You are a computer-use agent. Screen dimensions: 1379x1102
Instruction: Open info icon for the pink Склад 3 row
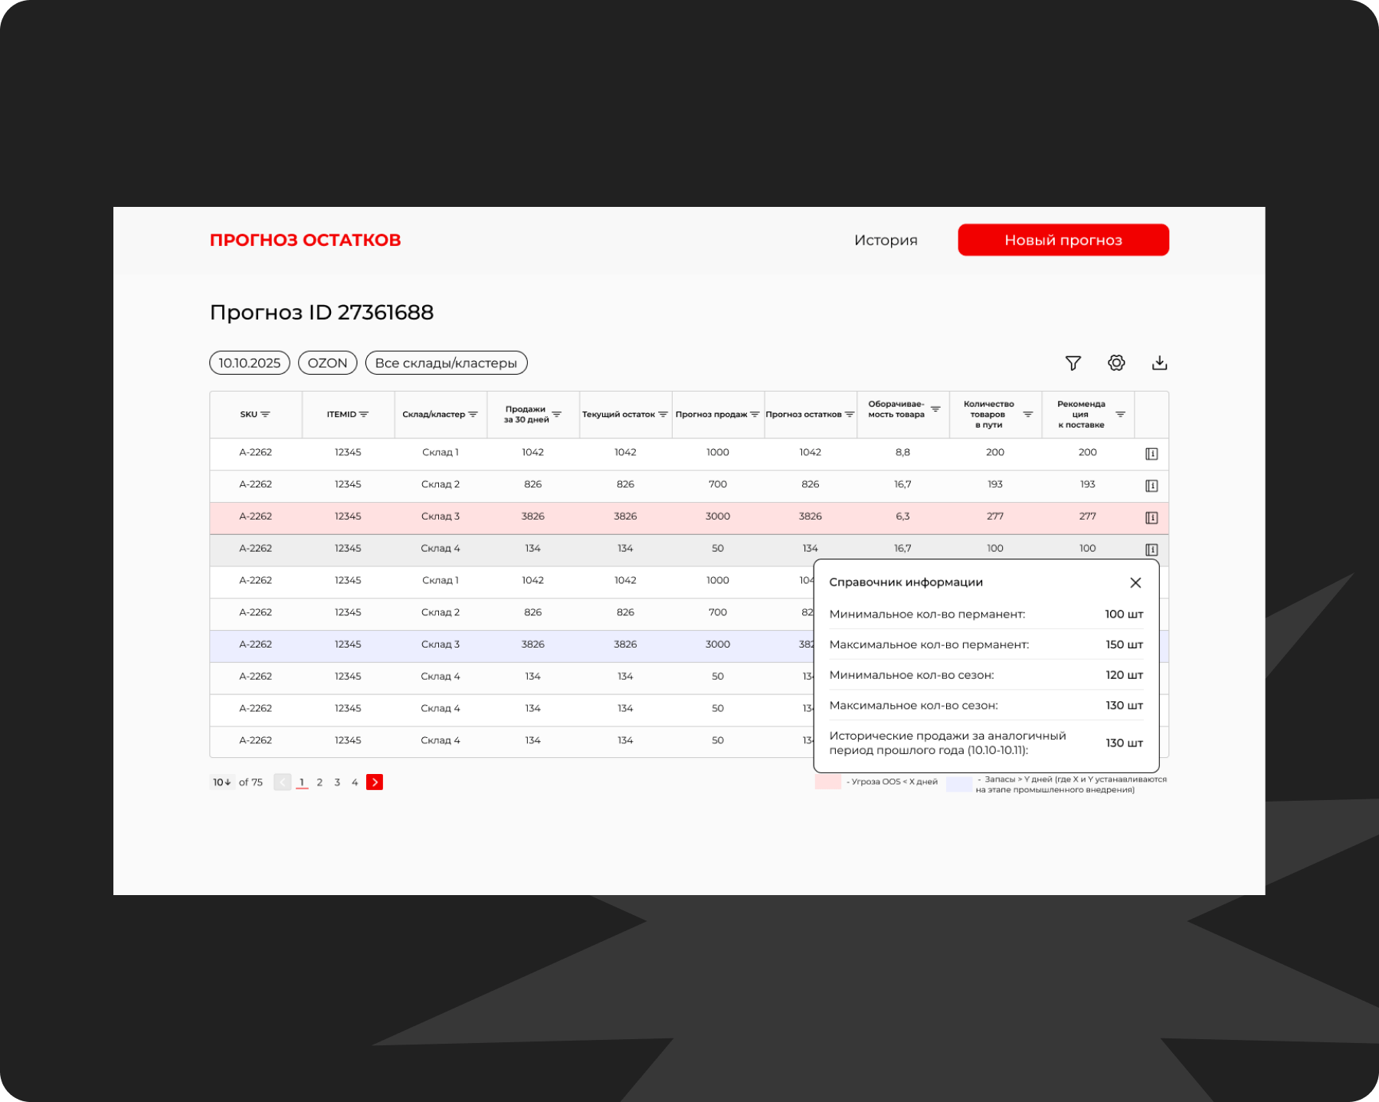click(x=1151, y=518)
